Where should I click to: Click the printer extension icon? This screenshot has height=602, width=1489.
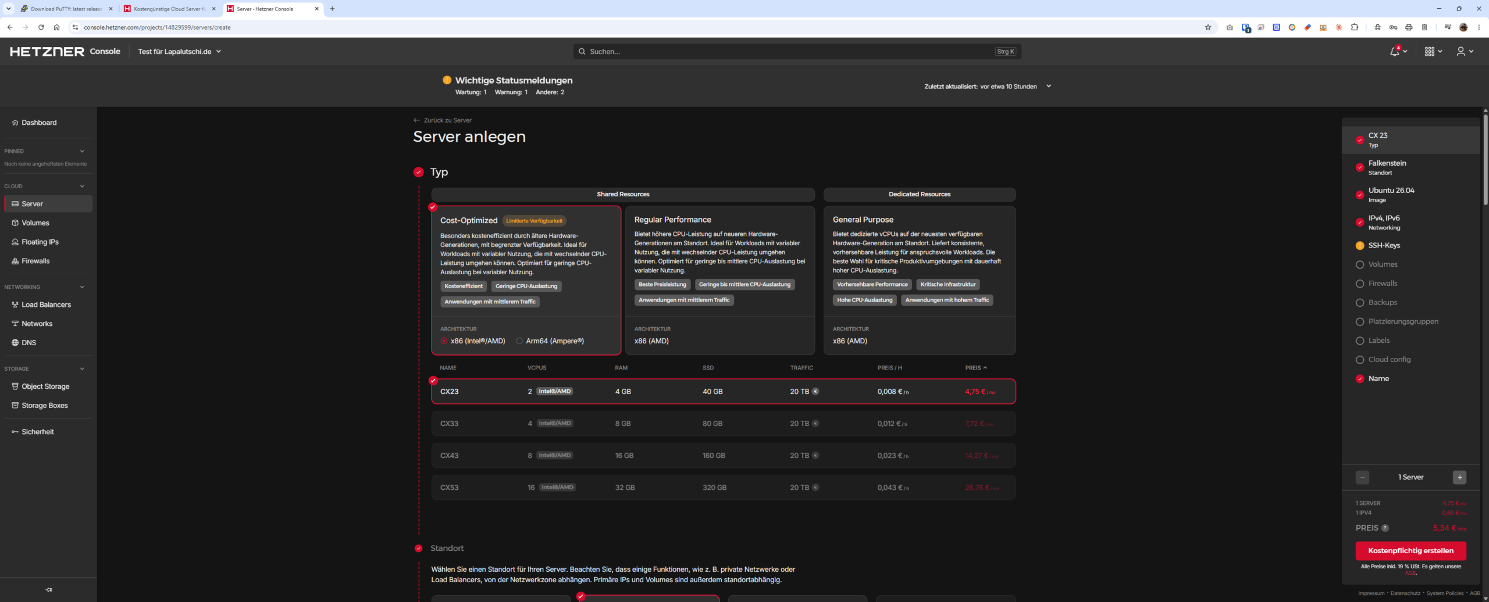point(1409,27)
